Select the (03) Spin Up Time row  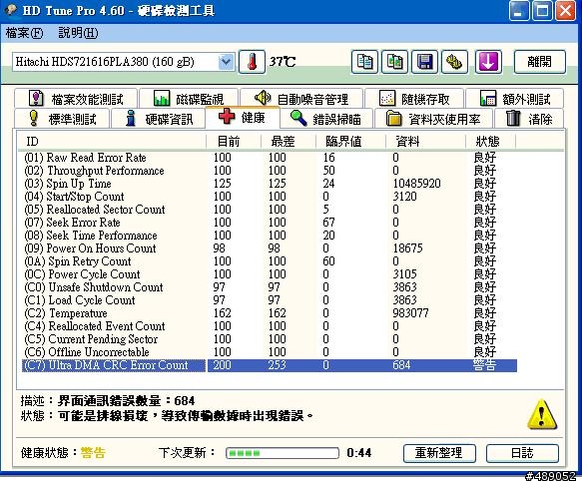270,184
